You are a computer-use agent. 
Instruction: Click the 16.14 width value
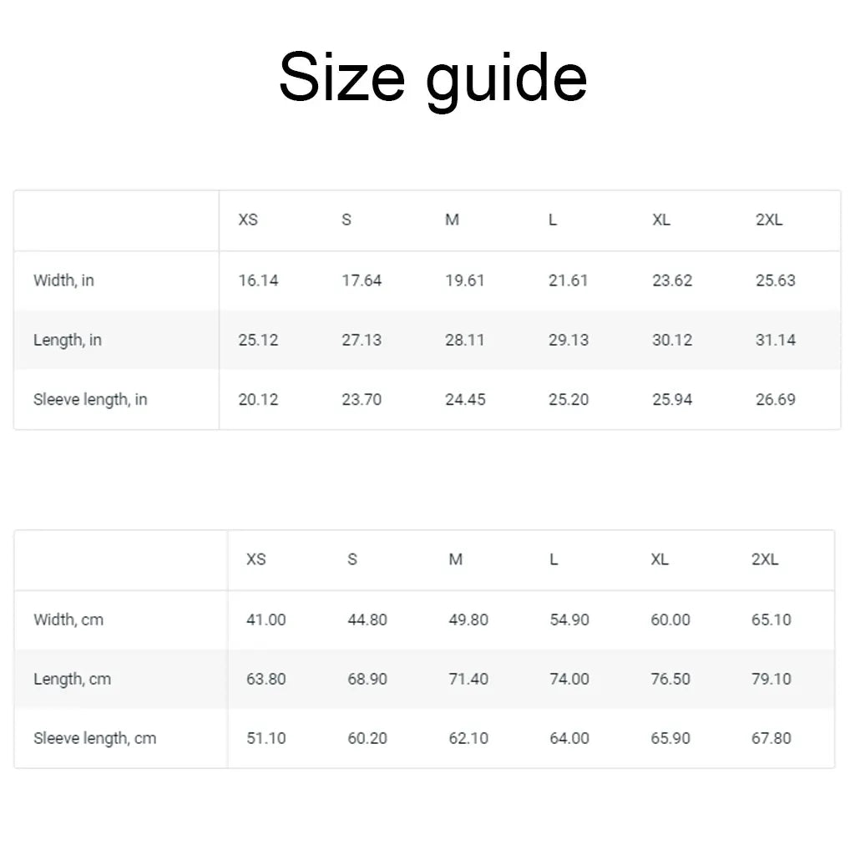[x=258, y=281]
